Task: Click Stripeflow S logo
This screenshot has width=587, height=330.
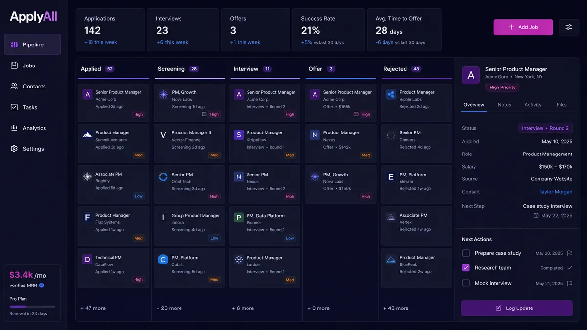Action: coord(239,135)
